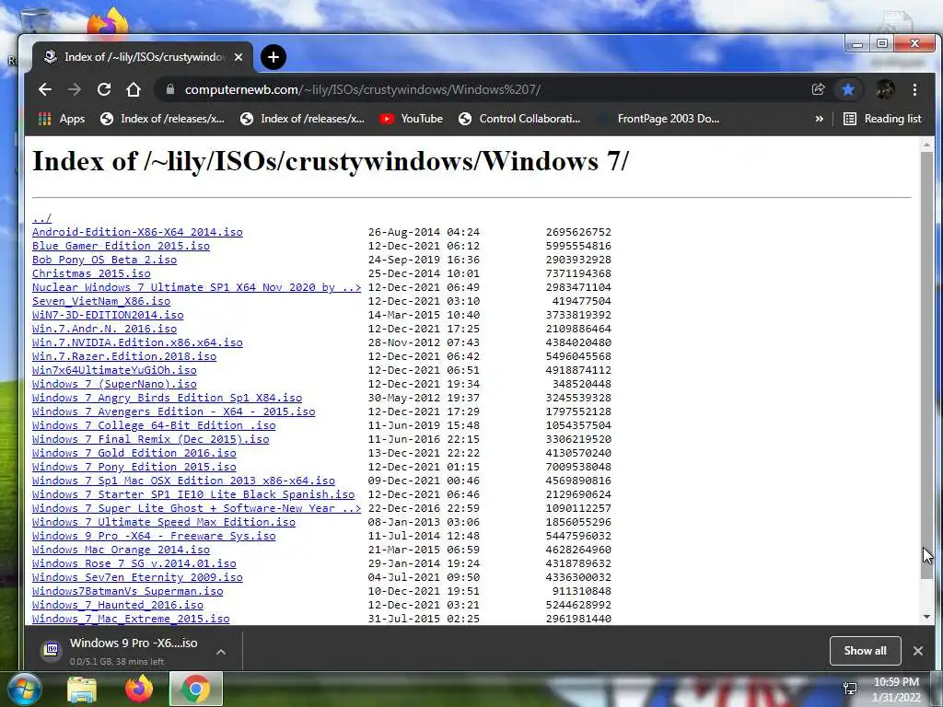Click Windows 7 College 64-Bit Edition link
This screenshot has height=707, width=943.
tap(154, 425)
